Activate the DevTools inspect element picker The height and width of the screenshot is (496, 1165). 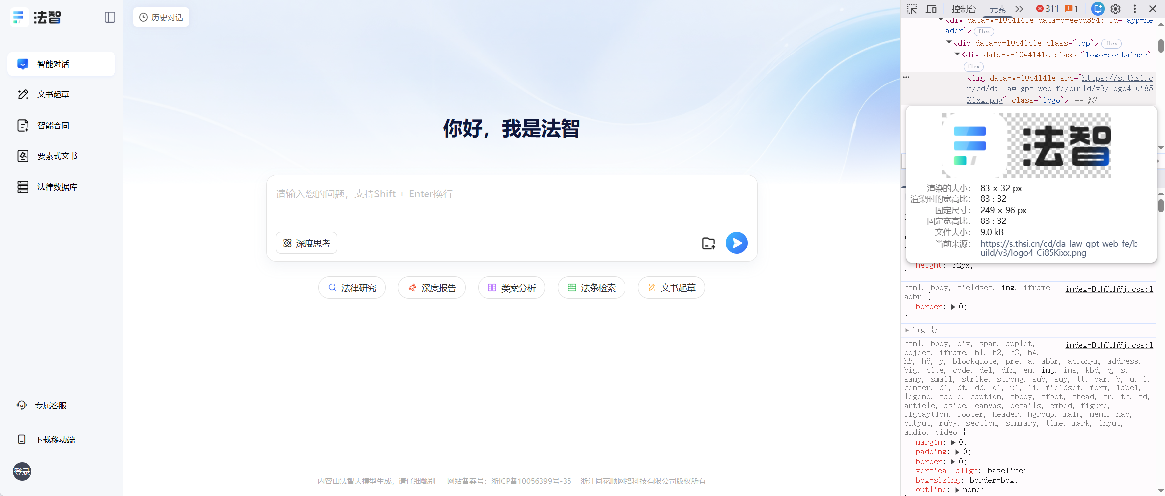tap(912, 9)
